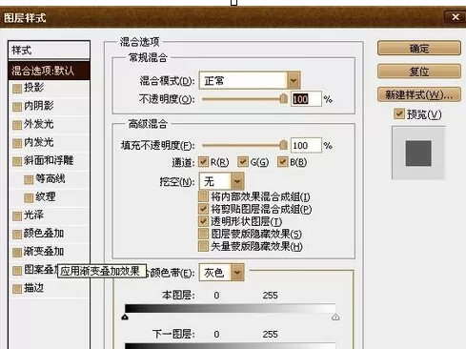466x349 pixels.
Task: Tick the 纹理 sub-option checkbox
Action: (x=29, y=198)
